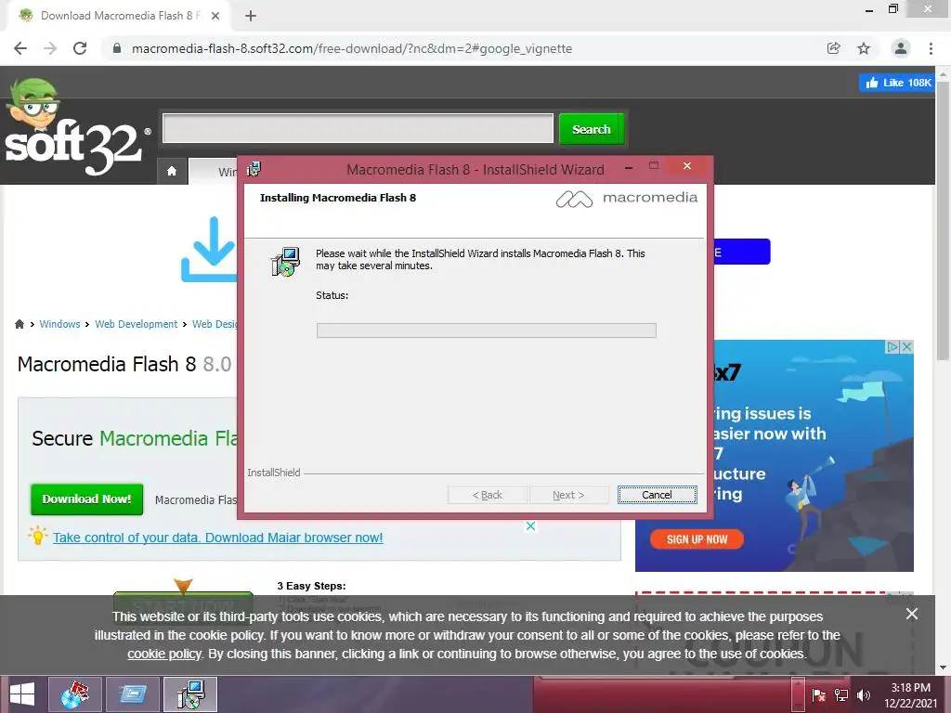Open the Windows Start button
Viewport: 951px width, 713px height.
point(22,694)
